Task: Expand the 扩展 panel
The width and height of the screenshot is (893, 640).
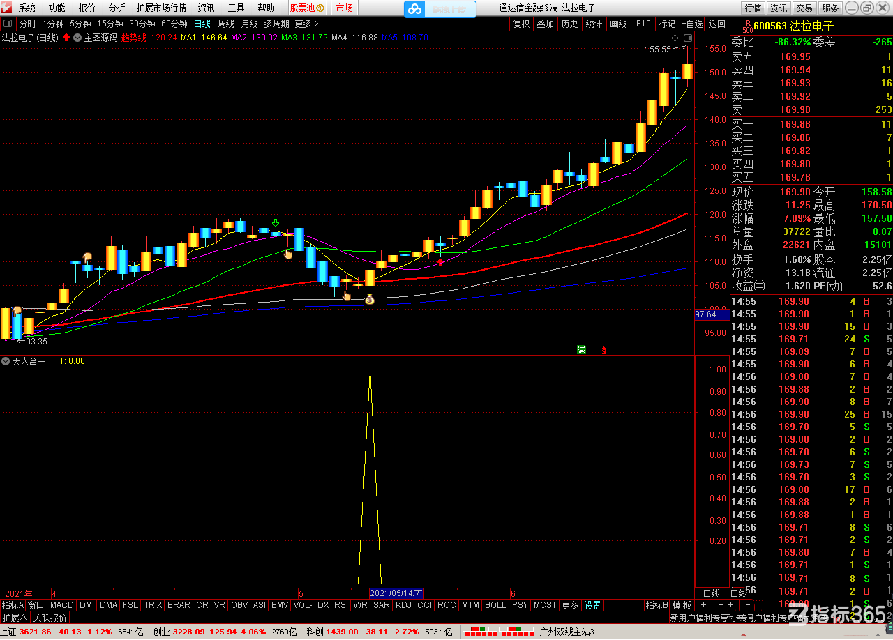Action: point(15,618)
